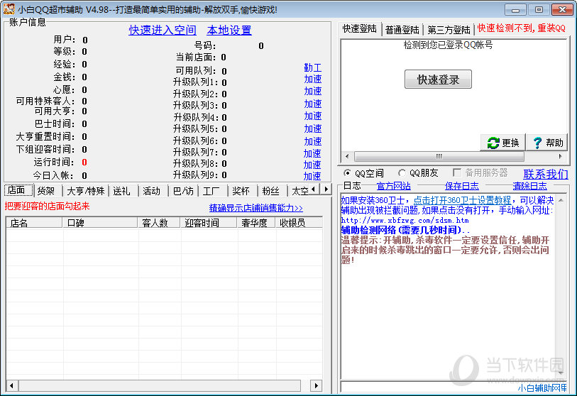Click 加速 for 升级队列2

[313, 92]
